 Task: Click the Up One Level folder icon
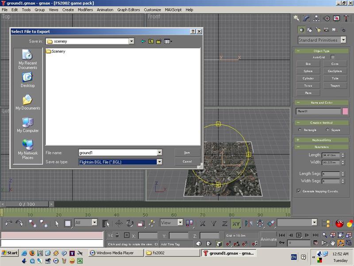coord(151,41)
